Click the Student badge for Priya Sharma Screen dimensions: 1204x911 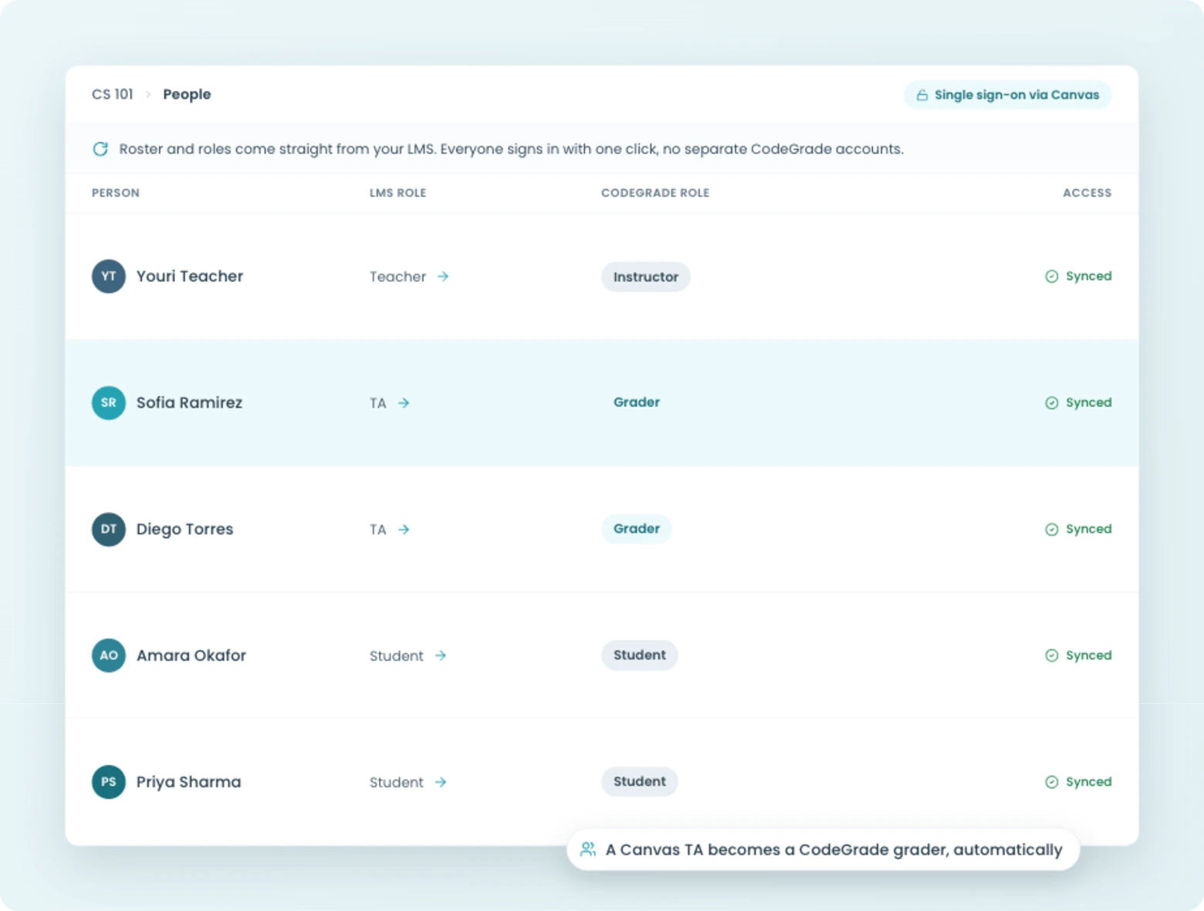(x=640, y=781)
